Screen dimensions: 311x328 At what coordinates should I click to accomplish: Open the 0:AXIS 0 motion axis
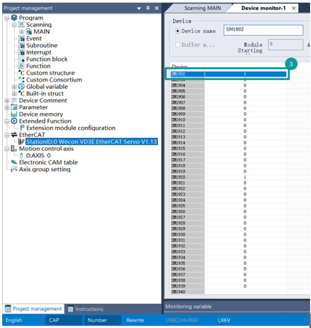(x=38, y=155)
